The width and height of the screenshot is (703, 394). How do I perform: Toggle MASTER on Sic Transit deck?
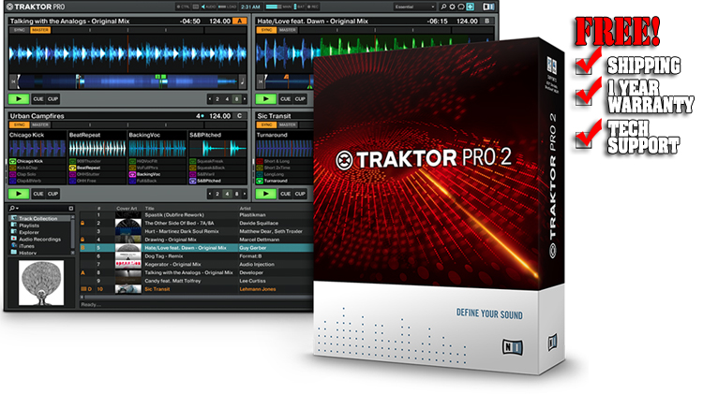pos(288,124)
